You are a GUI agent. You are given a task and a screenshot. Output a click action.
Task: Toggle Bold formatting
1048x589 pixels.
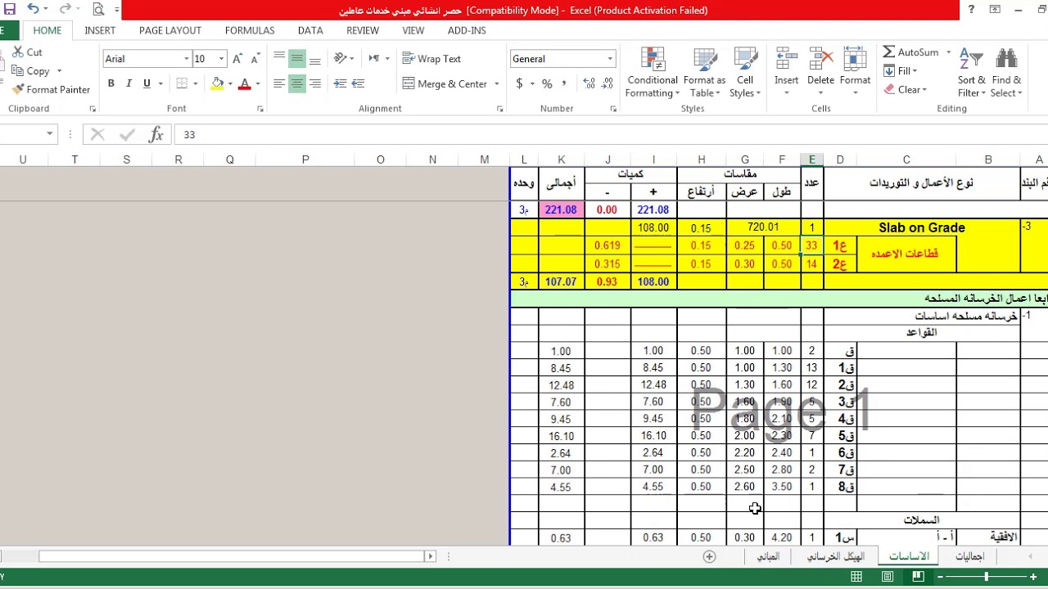(x=111, y=83)
